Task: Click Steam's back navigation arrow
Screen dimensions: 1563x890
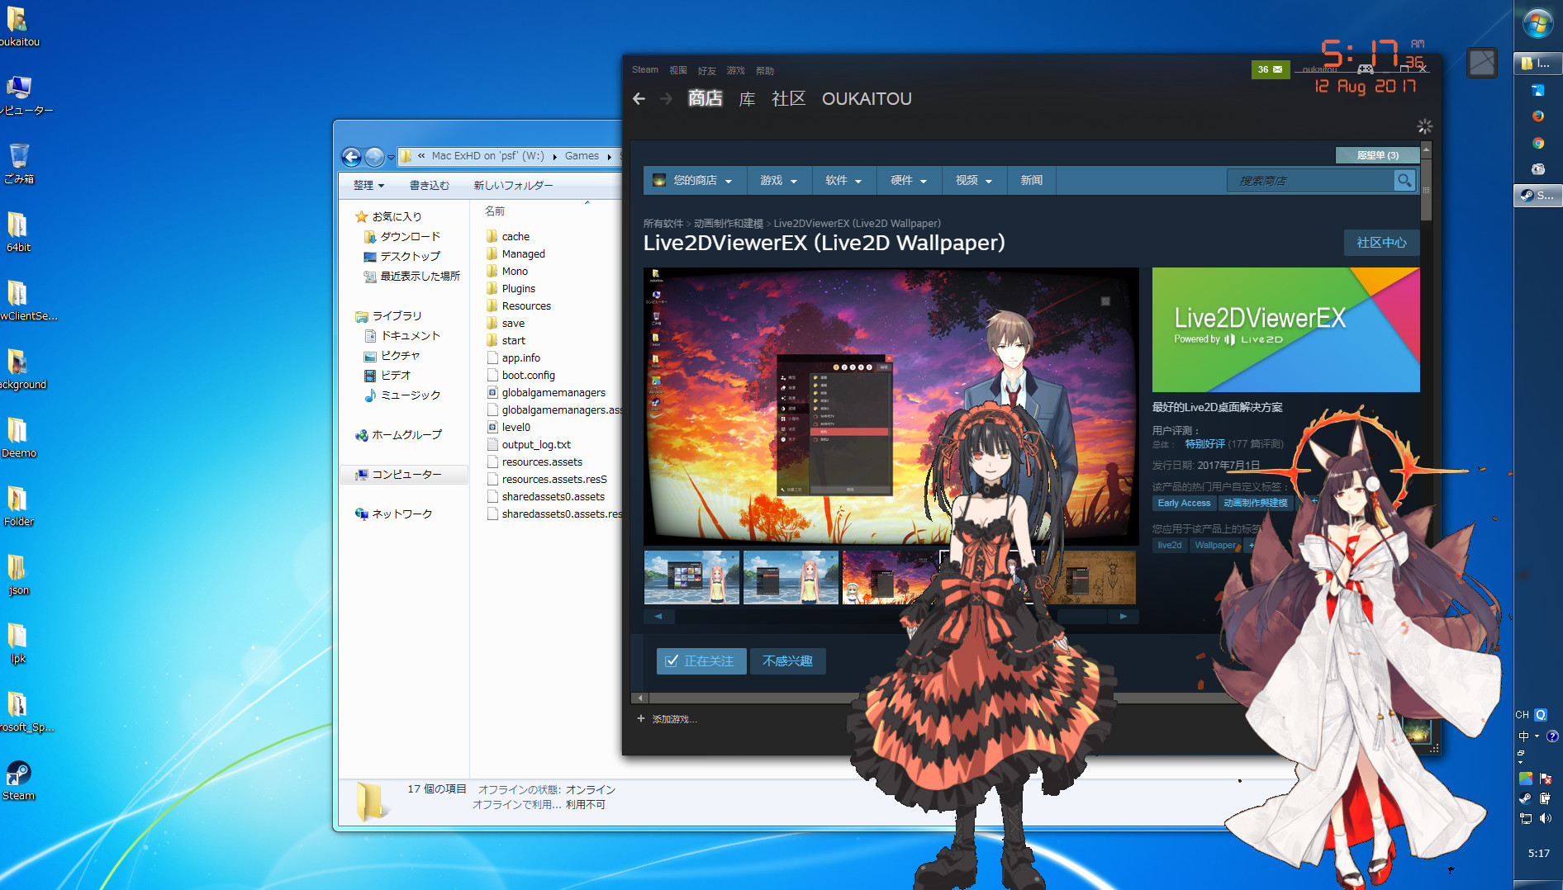Action: click(639, 98)
